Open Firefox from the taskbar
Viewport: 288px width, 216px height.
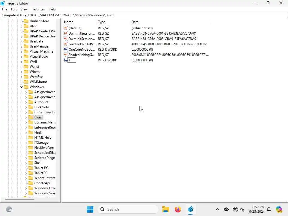[x=178, y=209]
